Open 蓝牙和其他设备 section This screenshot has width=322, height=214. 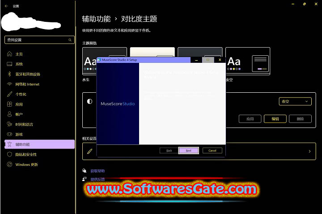[39, 74]
